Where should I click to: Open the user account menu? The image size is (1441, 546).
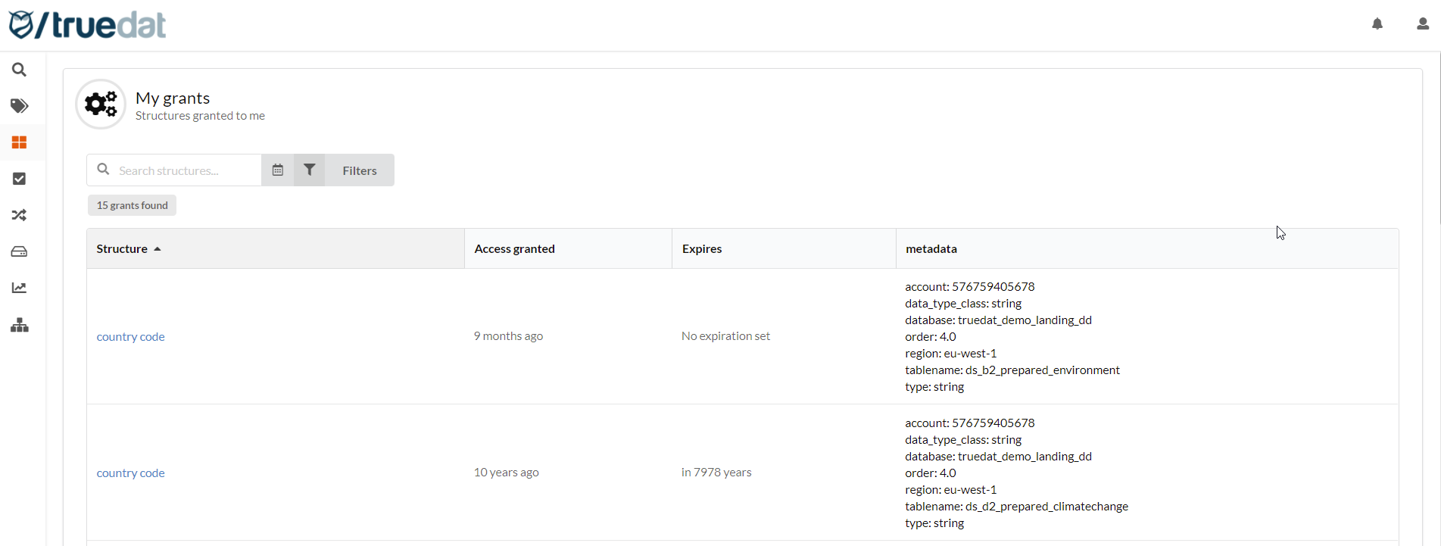pos(1422,24)
